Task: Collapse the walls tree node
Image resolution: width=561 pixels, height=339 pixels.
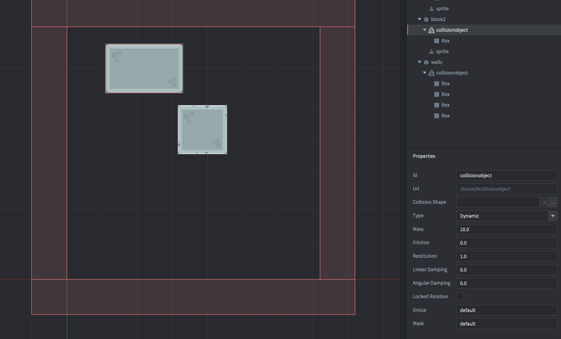Action: tap(420, 62)
